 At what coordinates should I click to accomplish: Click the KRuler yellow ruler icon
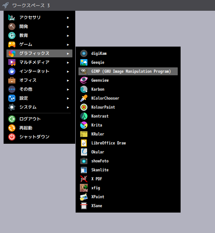coord(84,134)
